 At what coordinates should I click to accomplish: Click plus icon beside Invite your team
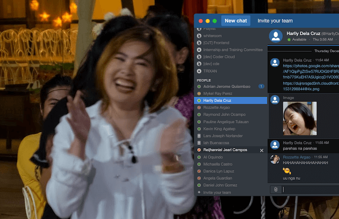click(199, 192)
